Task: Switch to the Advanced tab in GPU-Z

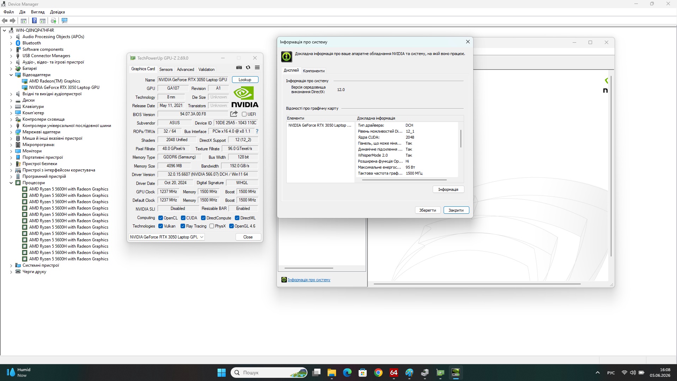Action: pyautogui.click(x=185, y=69)
